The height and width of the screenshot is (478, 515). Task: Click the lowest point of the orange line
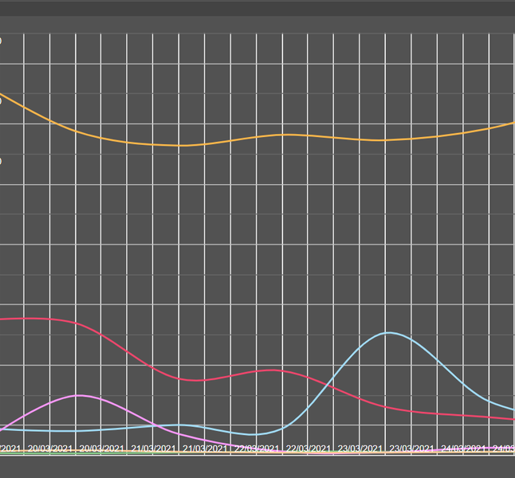[x=181, y=145]
